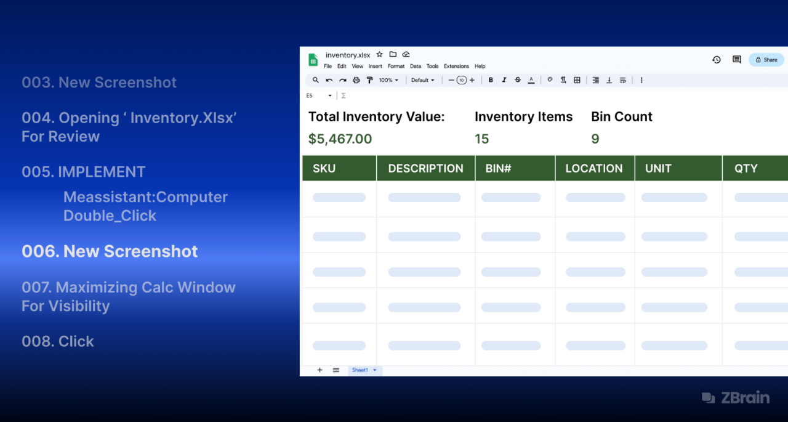Image resolution: width=788 pixels, height=422 pixels.
Task: Open the E5 name box dropdown
Action: tap(330, 95)
